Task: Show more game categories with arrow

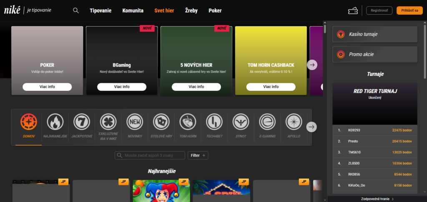Action: (x=311, y=127)
